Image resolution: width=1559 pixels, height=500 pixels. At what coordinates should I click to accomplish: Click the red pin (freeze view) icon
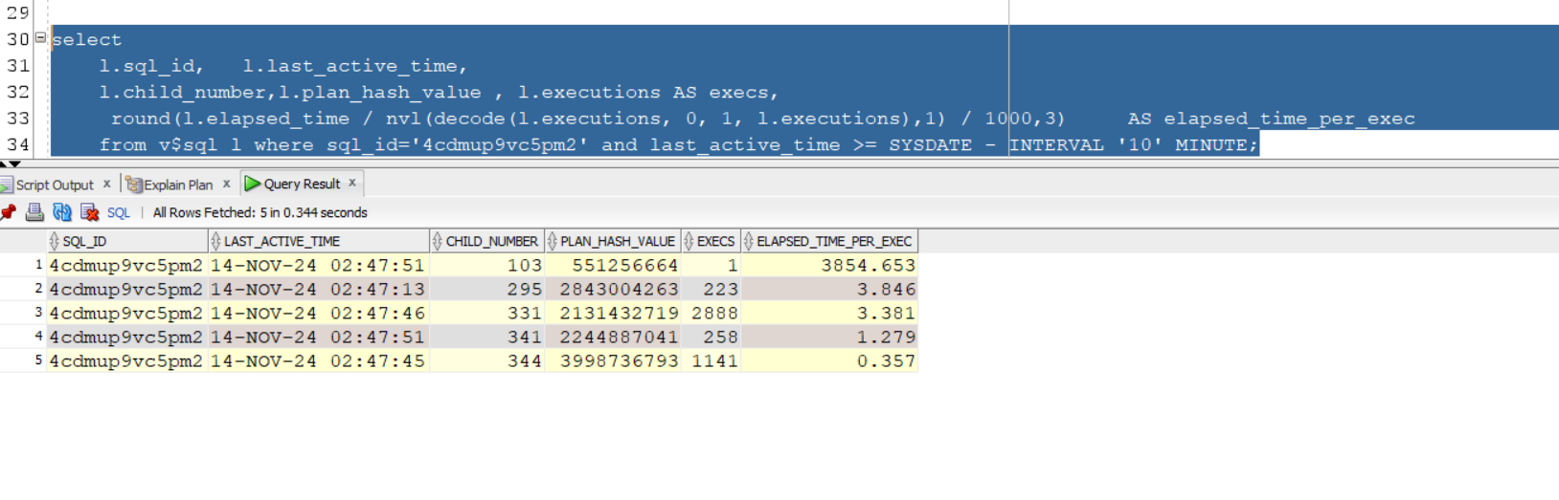[x=9, y=212]
